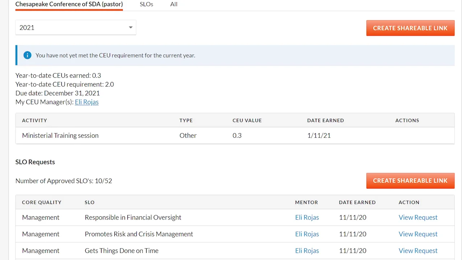Open the Eli Rojas CEU manager link
This screenshot has height=260, width=462.
(x=87, y=102)
